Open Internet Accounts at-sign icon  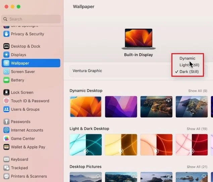click(6, 130)
